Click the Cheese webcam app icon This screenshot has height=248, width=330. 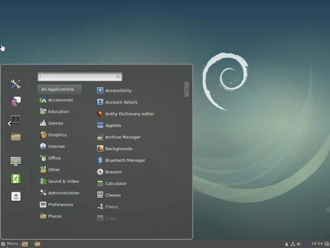pyautogui.click(x=100, y=195)
